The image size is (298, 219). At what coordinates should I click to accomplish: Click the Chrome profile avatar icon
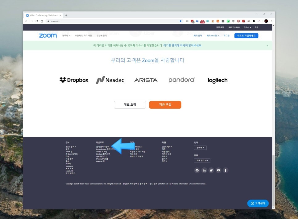tap(266, 21)
